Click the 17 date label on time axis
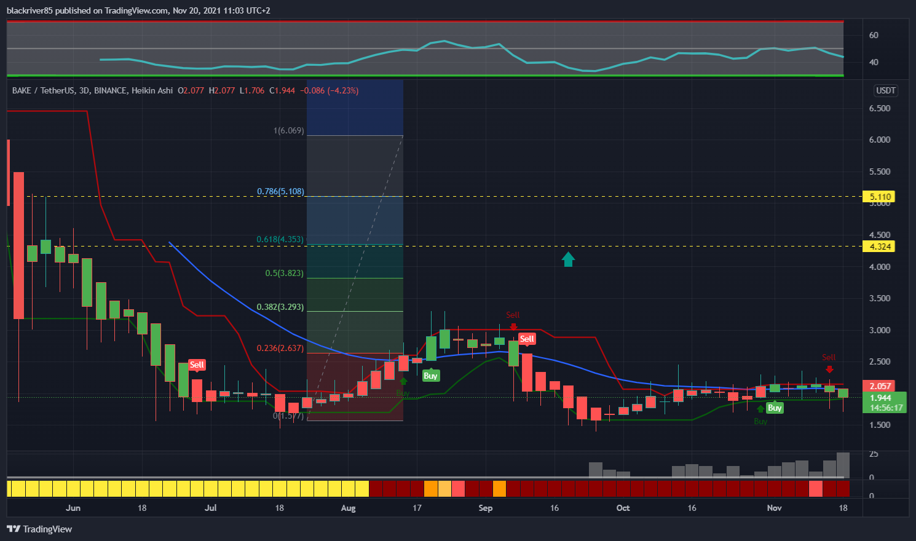Image resolution: width=916 pixels, height=541 pixels. click(x=417, y=508)
